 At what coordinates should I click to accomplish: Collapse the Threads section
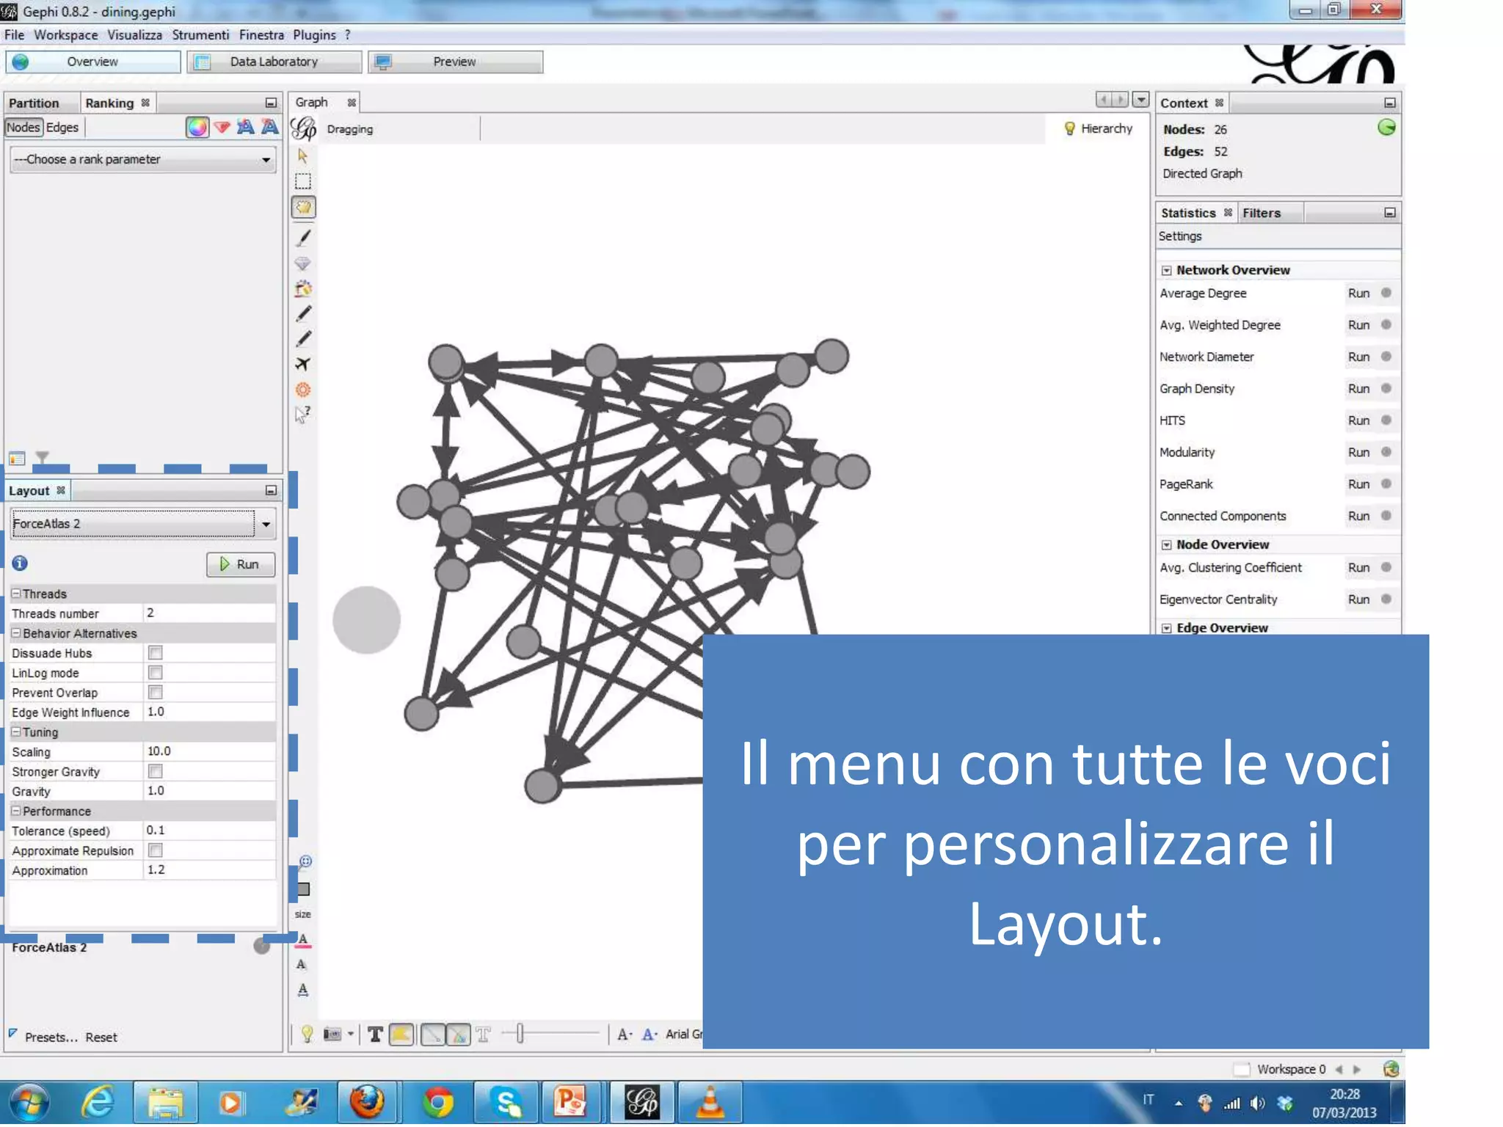coord(16,593)
